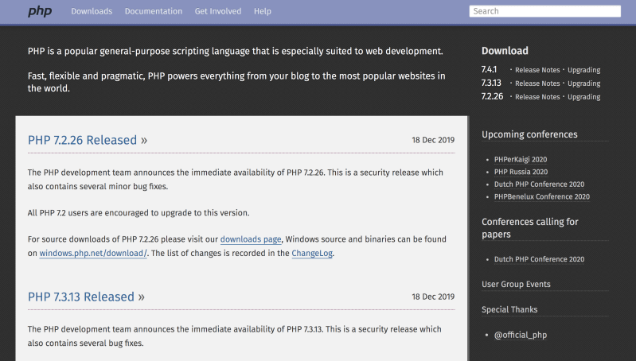Click the "PHP is a popular general-purpose" tagline
Image resolution: width=636 pixels, height=361 pixels.
click(236, 52)
